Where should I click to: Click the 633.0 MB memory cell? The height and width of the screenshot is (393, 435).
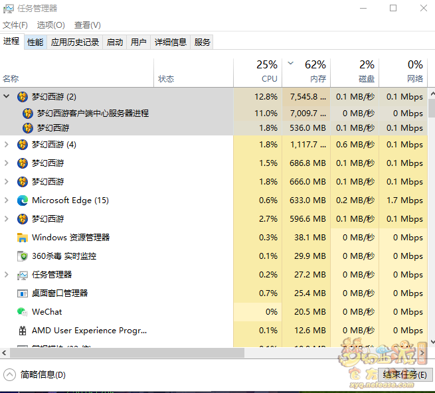point(306,200)
